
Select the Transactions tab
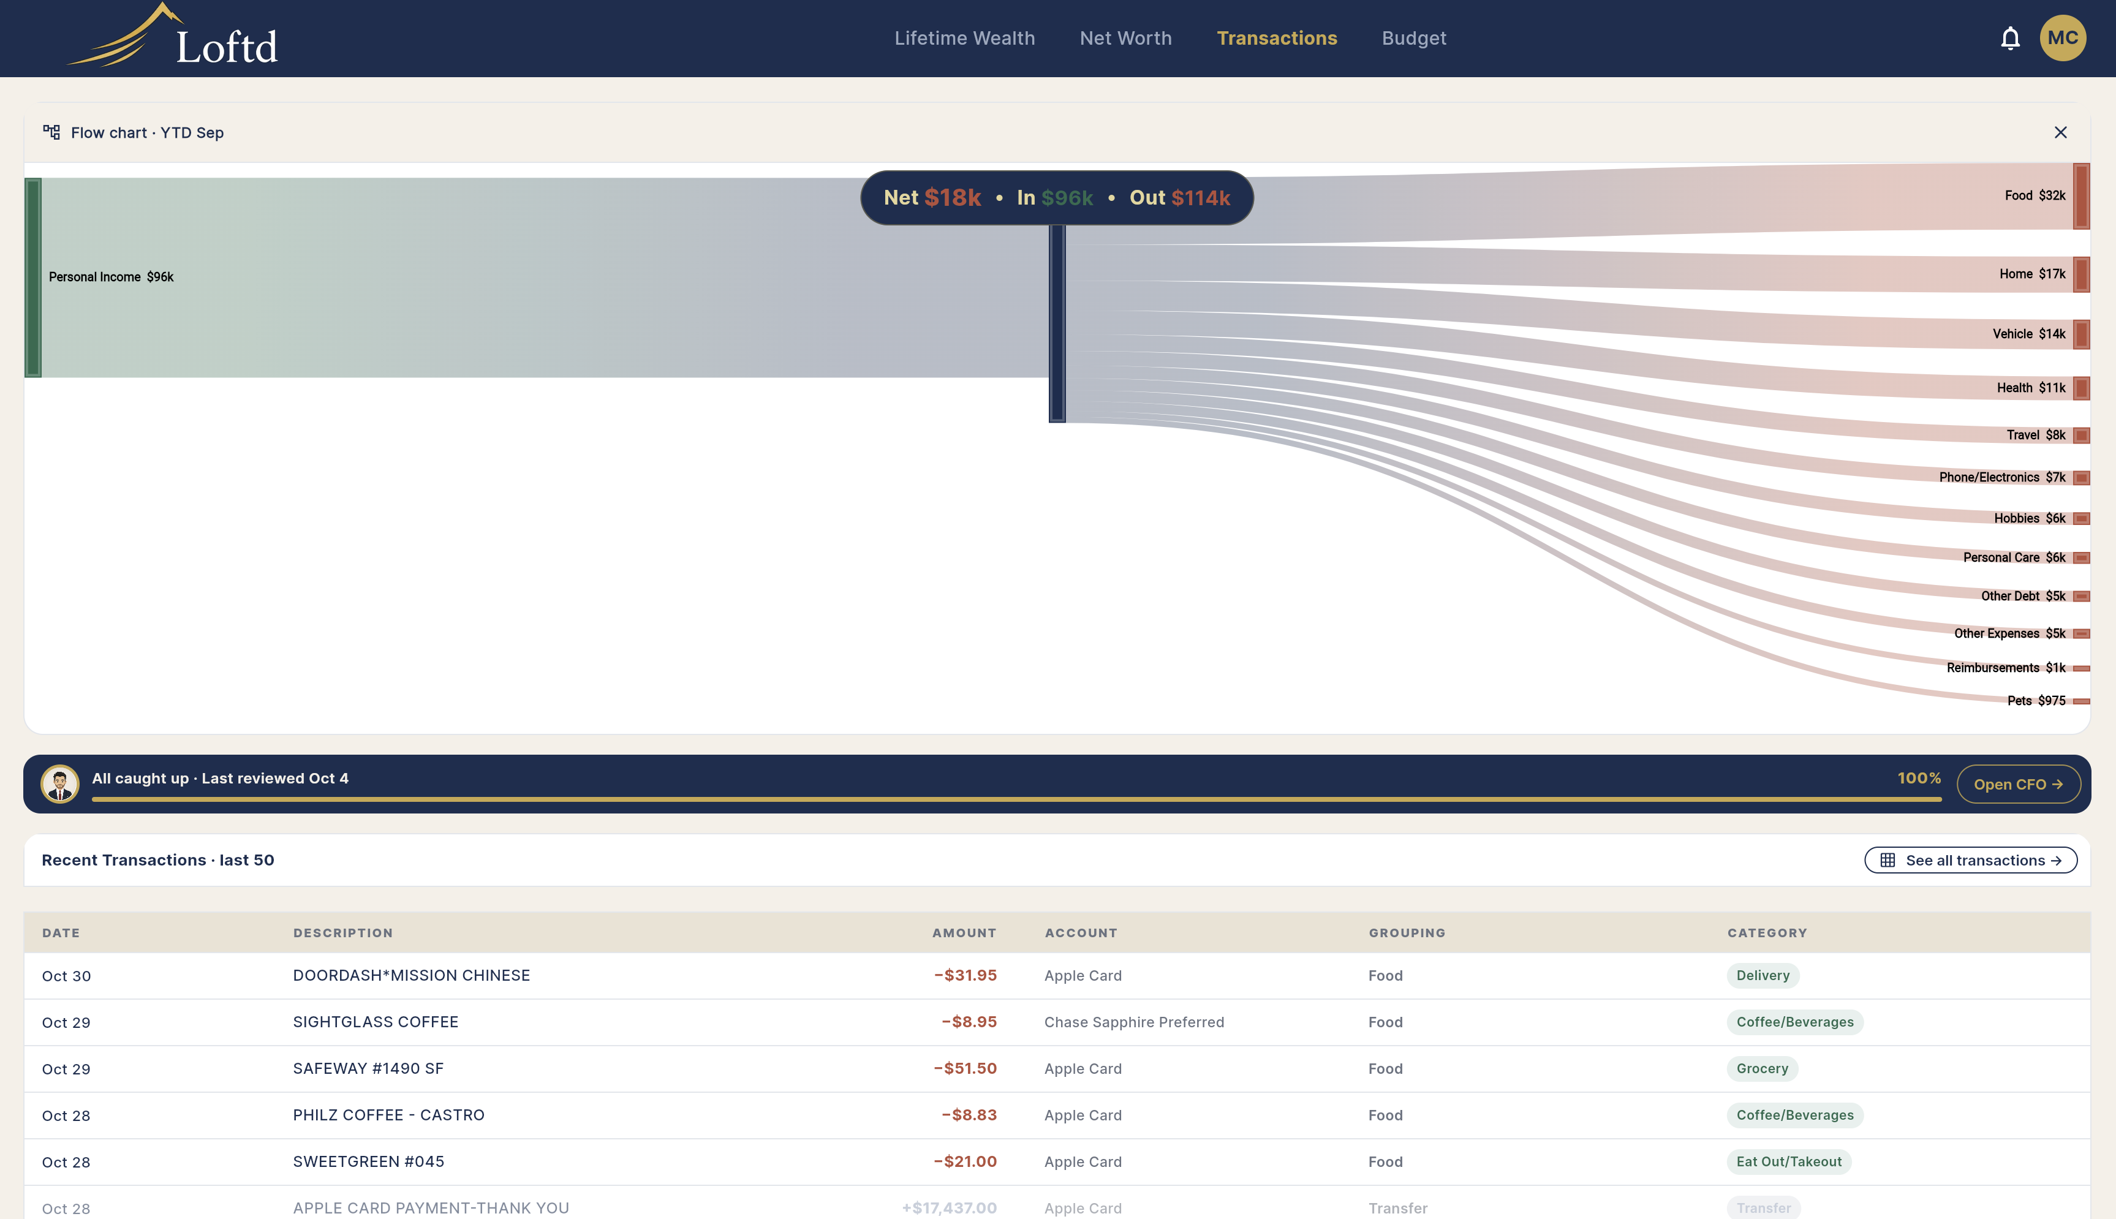pos(1277,39)
